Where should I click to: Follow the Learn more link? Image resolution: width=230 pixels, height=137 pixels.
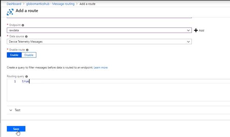point(101,67)
